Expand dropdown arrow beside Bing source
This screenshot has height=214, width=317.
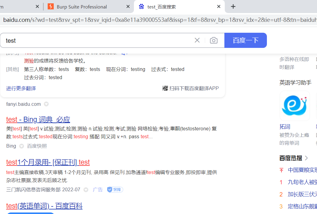point(22,146)
